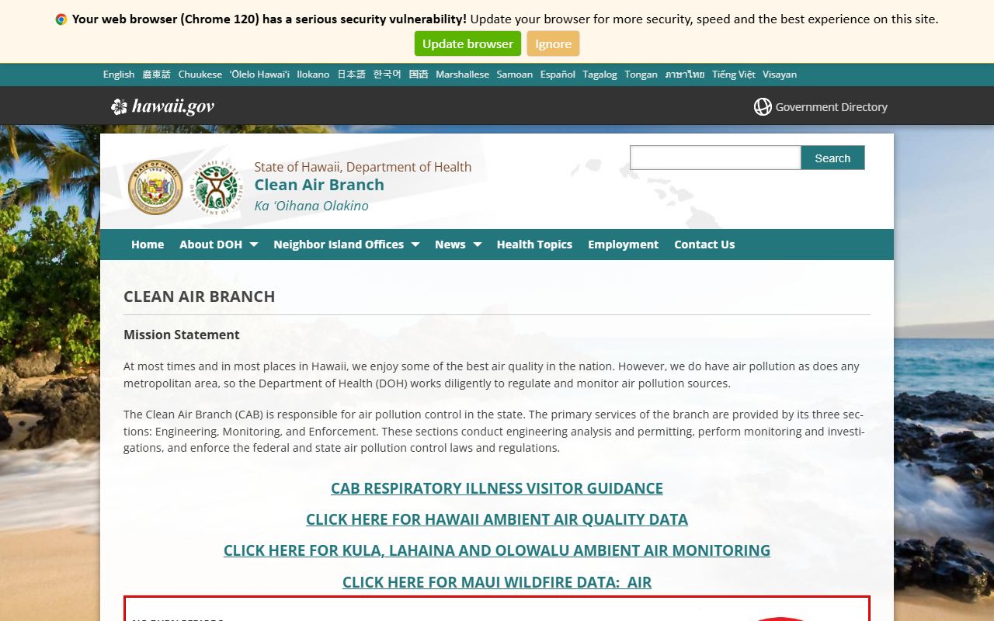Switch language to ʻŌlelo Hawaiʻi
994x621 pixels.
point(259,75)
